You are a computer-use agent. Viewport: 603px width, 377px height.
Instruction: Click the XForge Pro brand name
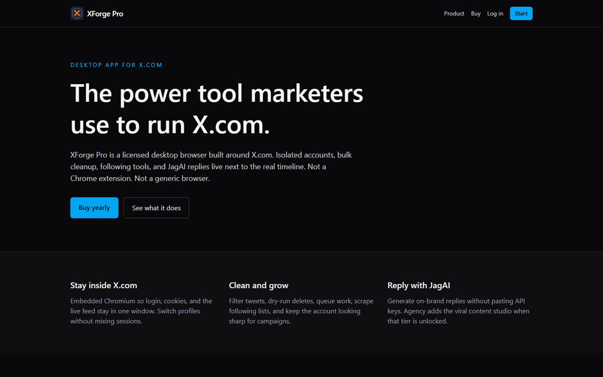105,14
